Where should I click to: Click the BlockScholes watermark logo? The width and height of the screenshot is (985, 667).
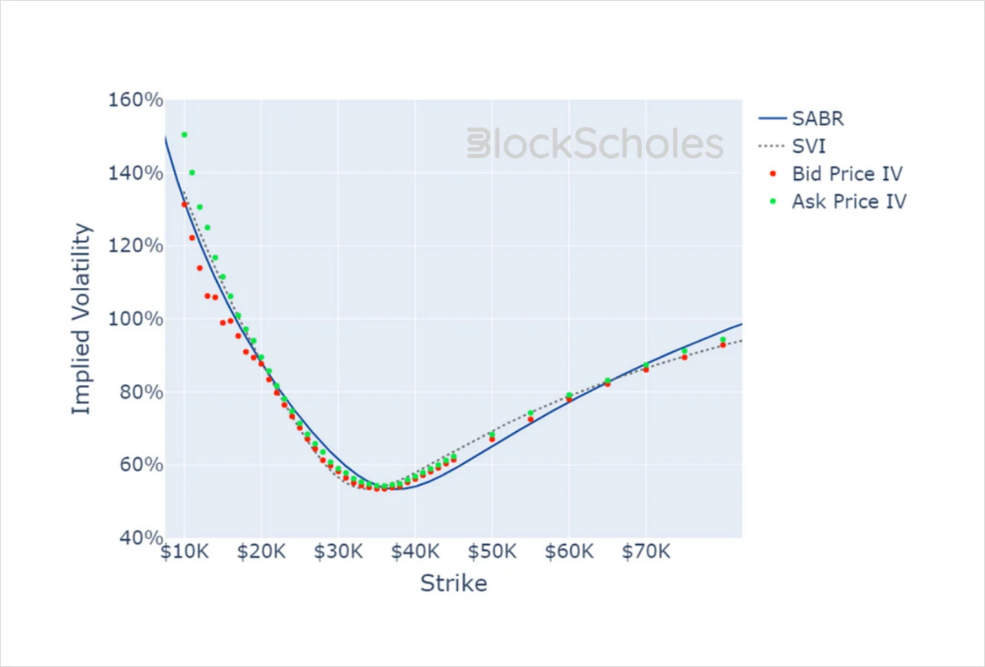pos(595,143)
